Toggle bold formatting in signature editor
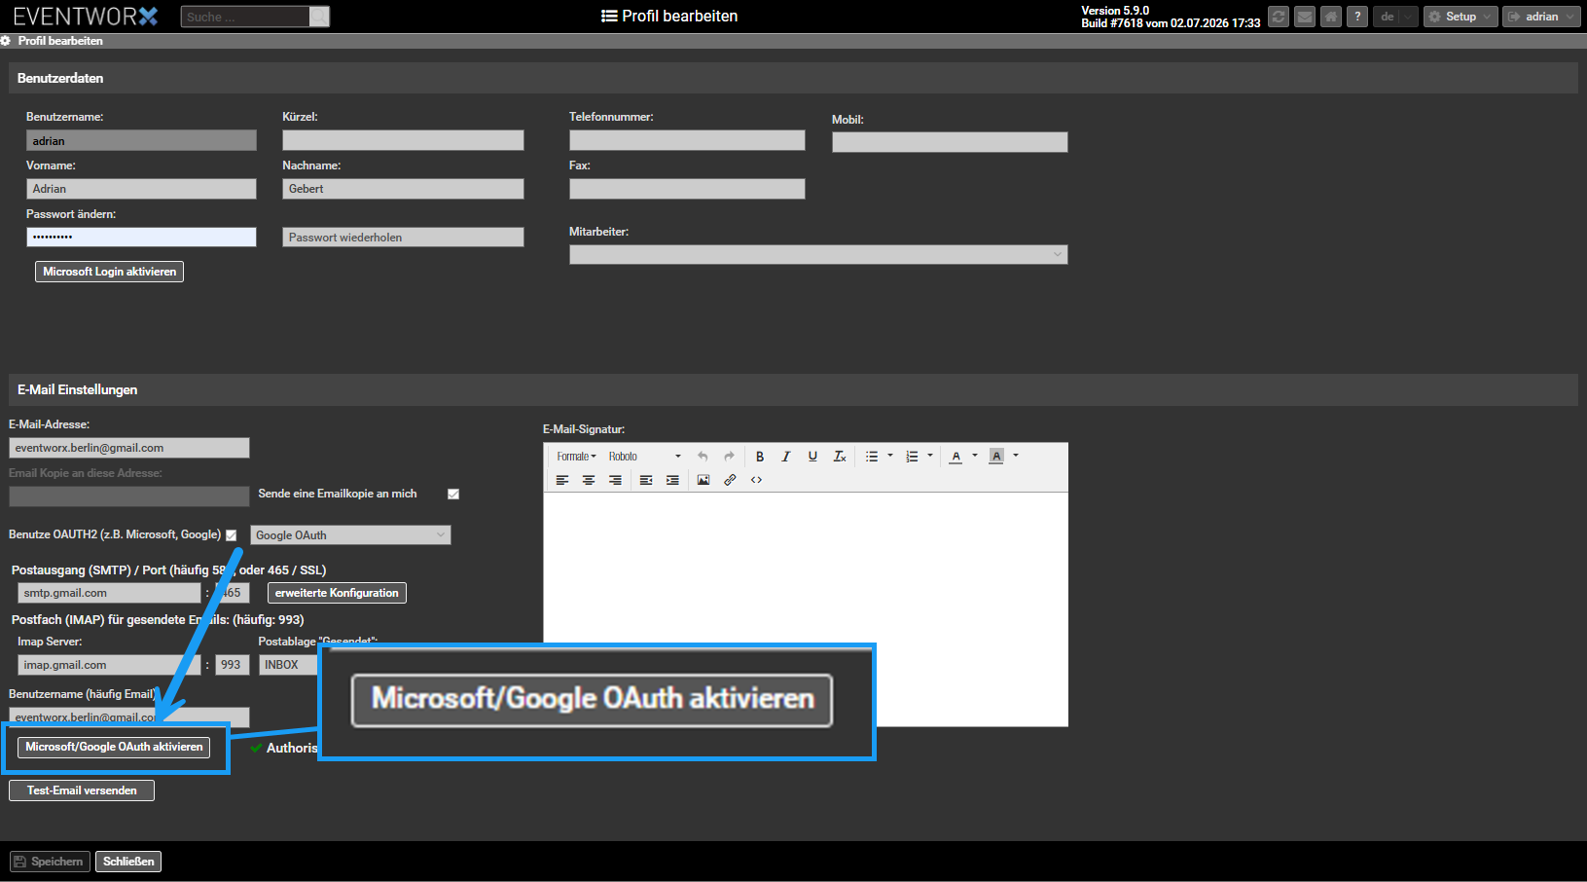This screenshot has width=1587, height=882. [x=760, y=456]
